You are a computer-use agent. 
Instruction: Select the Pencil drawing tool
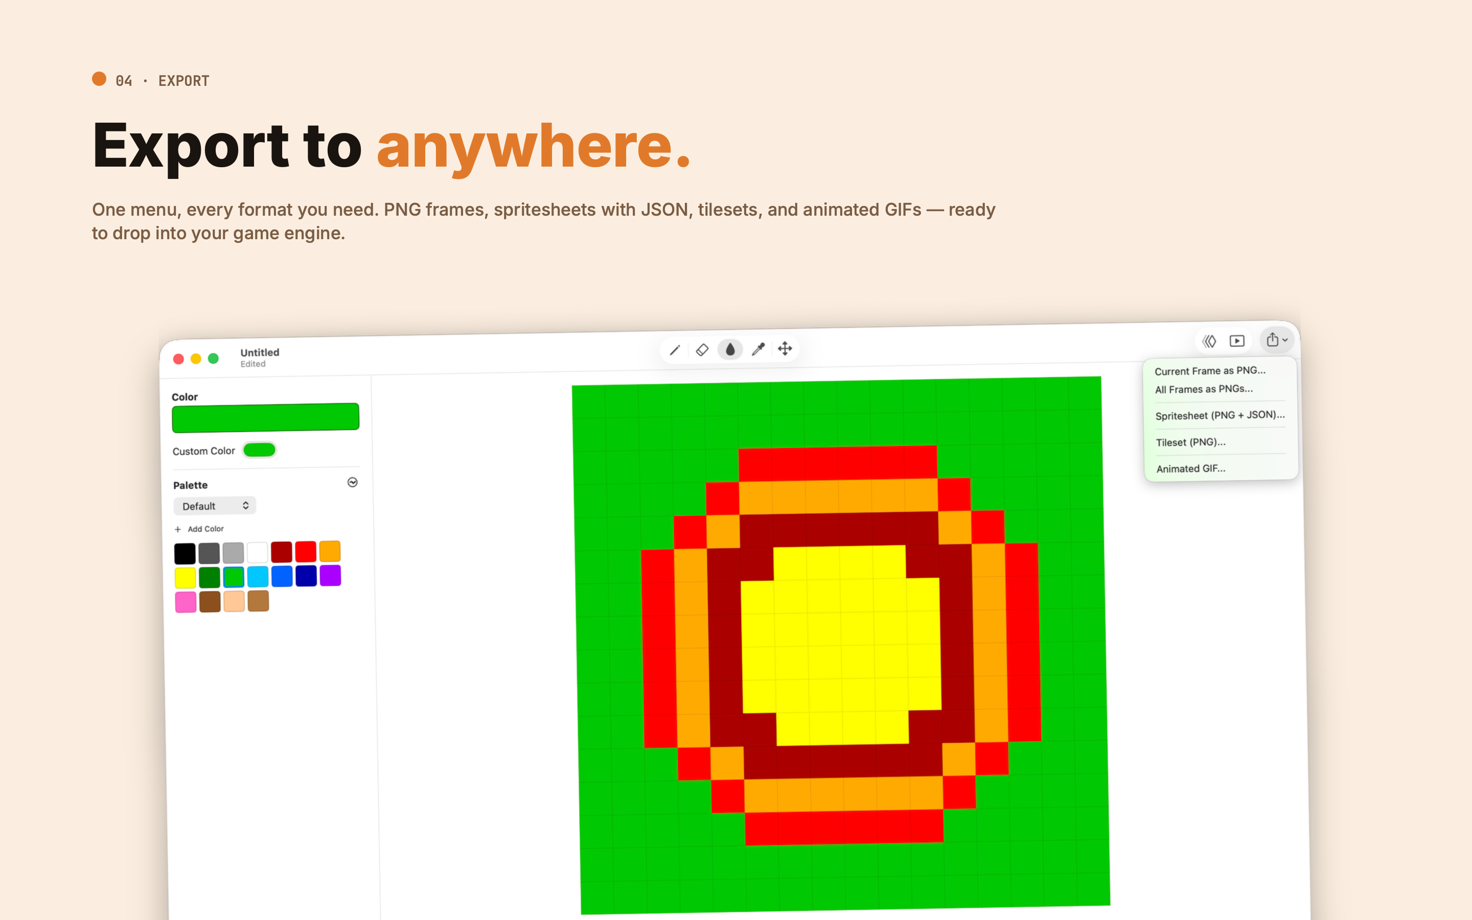coord(675,351)
